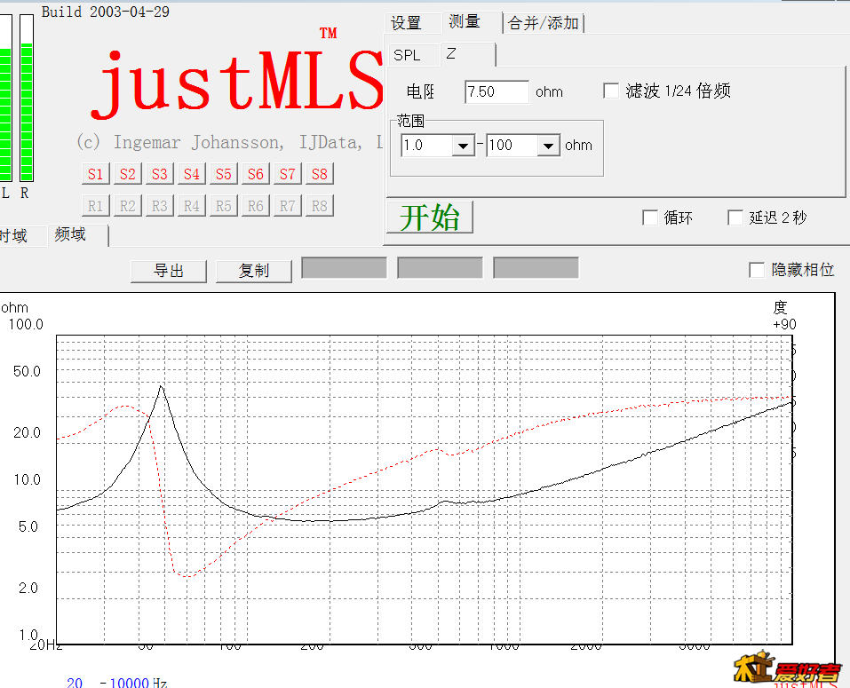
Task: Select the S2 memory slot button
Action: click(127, 174)
